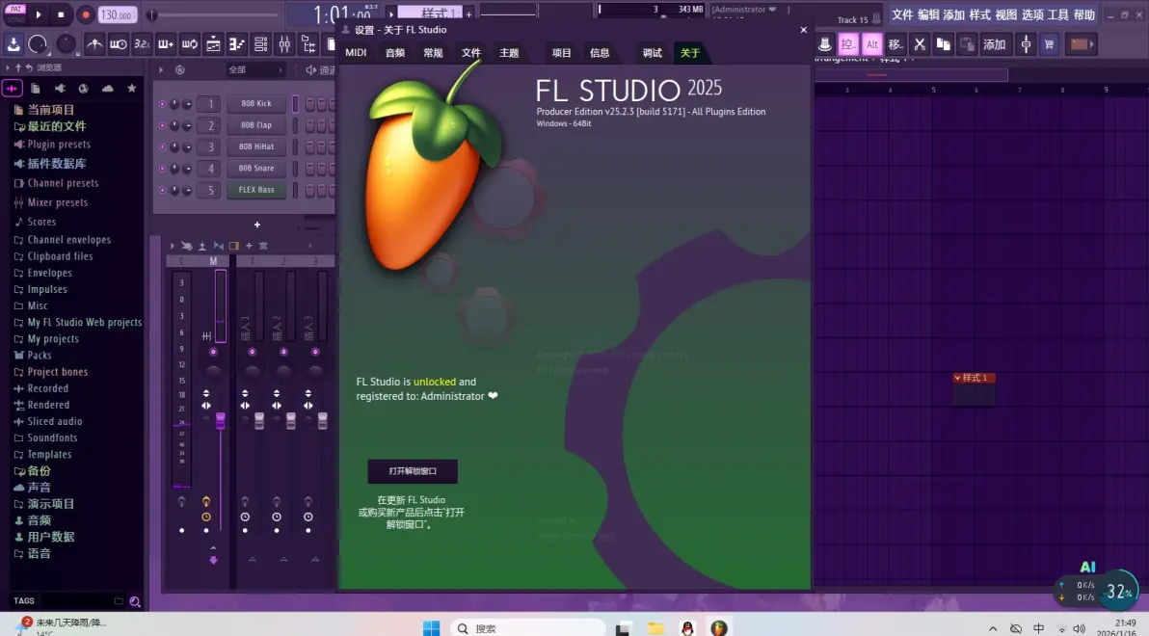Viewport: 1149px width, 636px height.
Task: Toggle the green activity light for 808 Kick
Action: pyautogui.click(x=163, y=103)
